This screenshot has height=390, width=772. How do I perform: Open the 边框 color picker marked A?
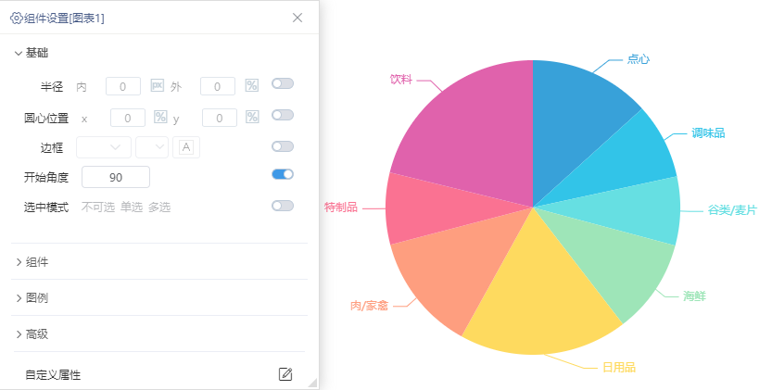[186, 147]
